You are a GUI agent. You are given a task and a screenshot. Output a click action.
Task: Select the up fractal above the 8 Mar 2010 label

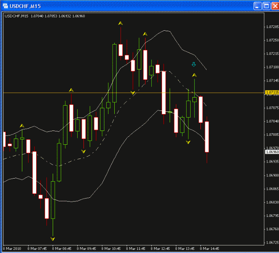pos(22,126)
